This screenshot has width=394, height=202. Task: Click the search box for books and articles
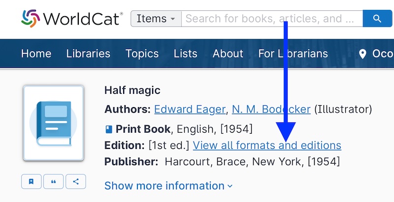click(x=271, y=19)
